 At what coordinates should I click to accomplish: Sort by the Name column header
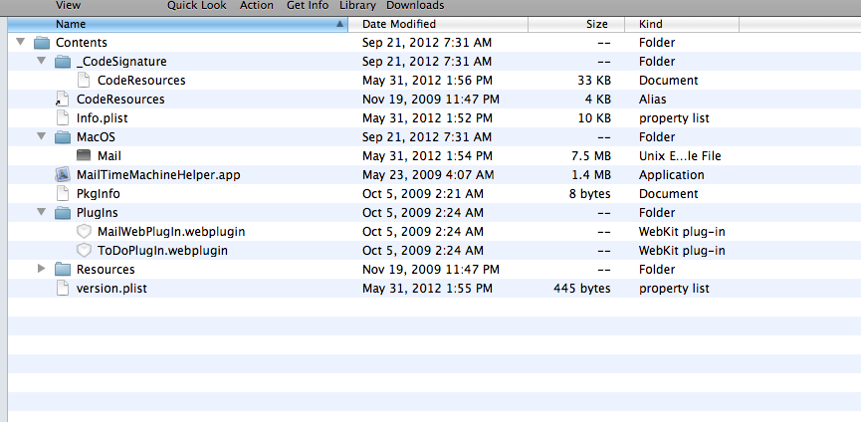[178, 24]
